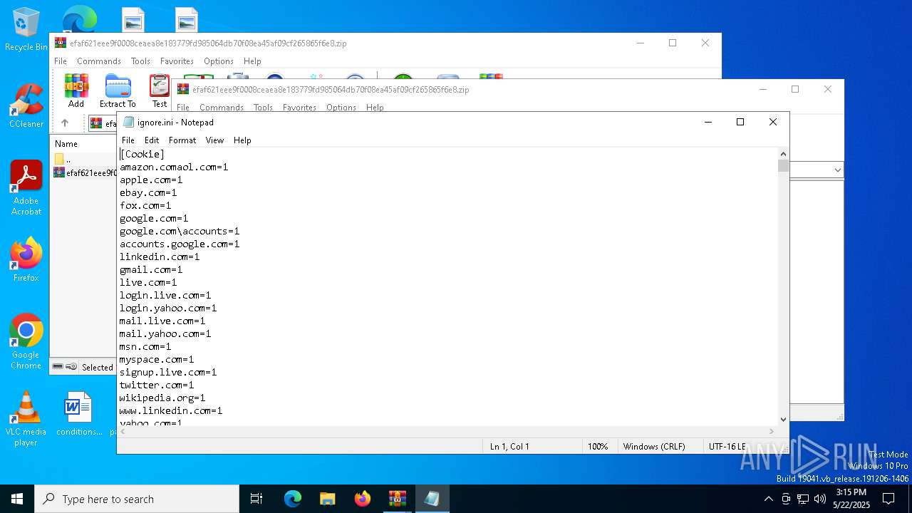Open Firefox from taskbar
The width and height of the screenshot is (912, 513).
(363, 499)
